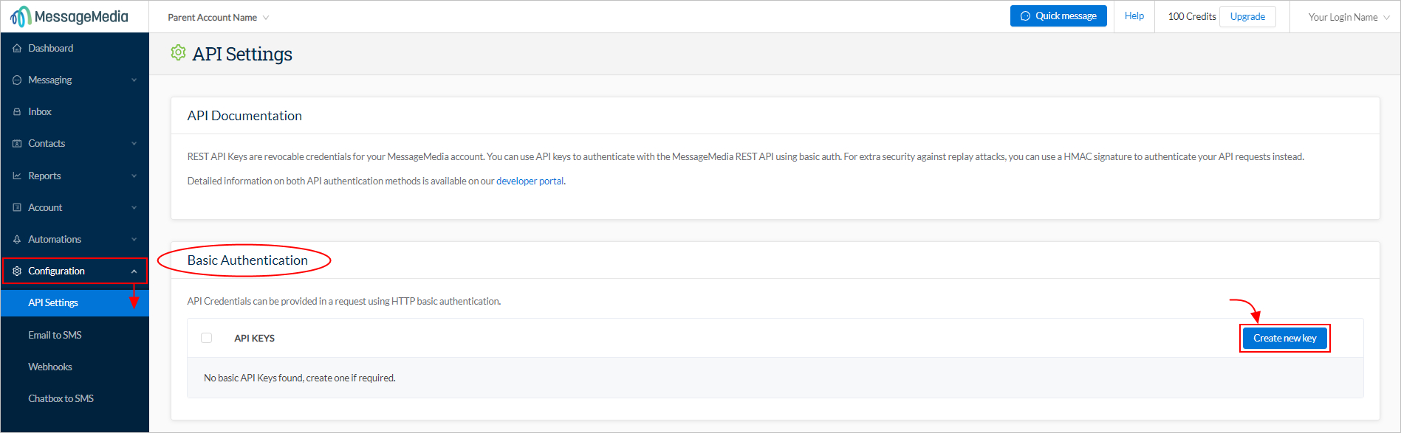This screenshot has width=1401, height=433.
Task: Click the Messaging speech bubble icon
Action: tap(17, 80)
